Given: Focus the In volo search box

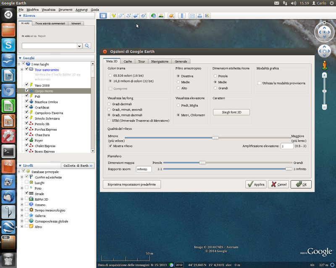Looking at the screenshot, I should [50, 46].
